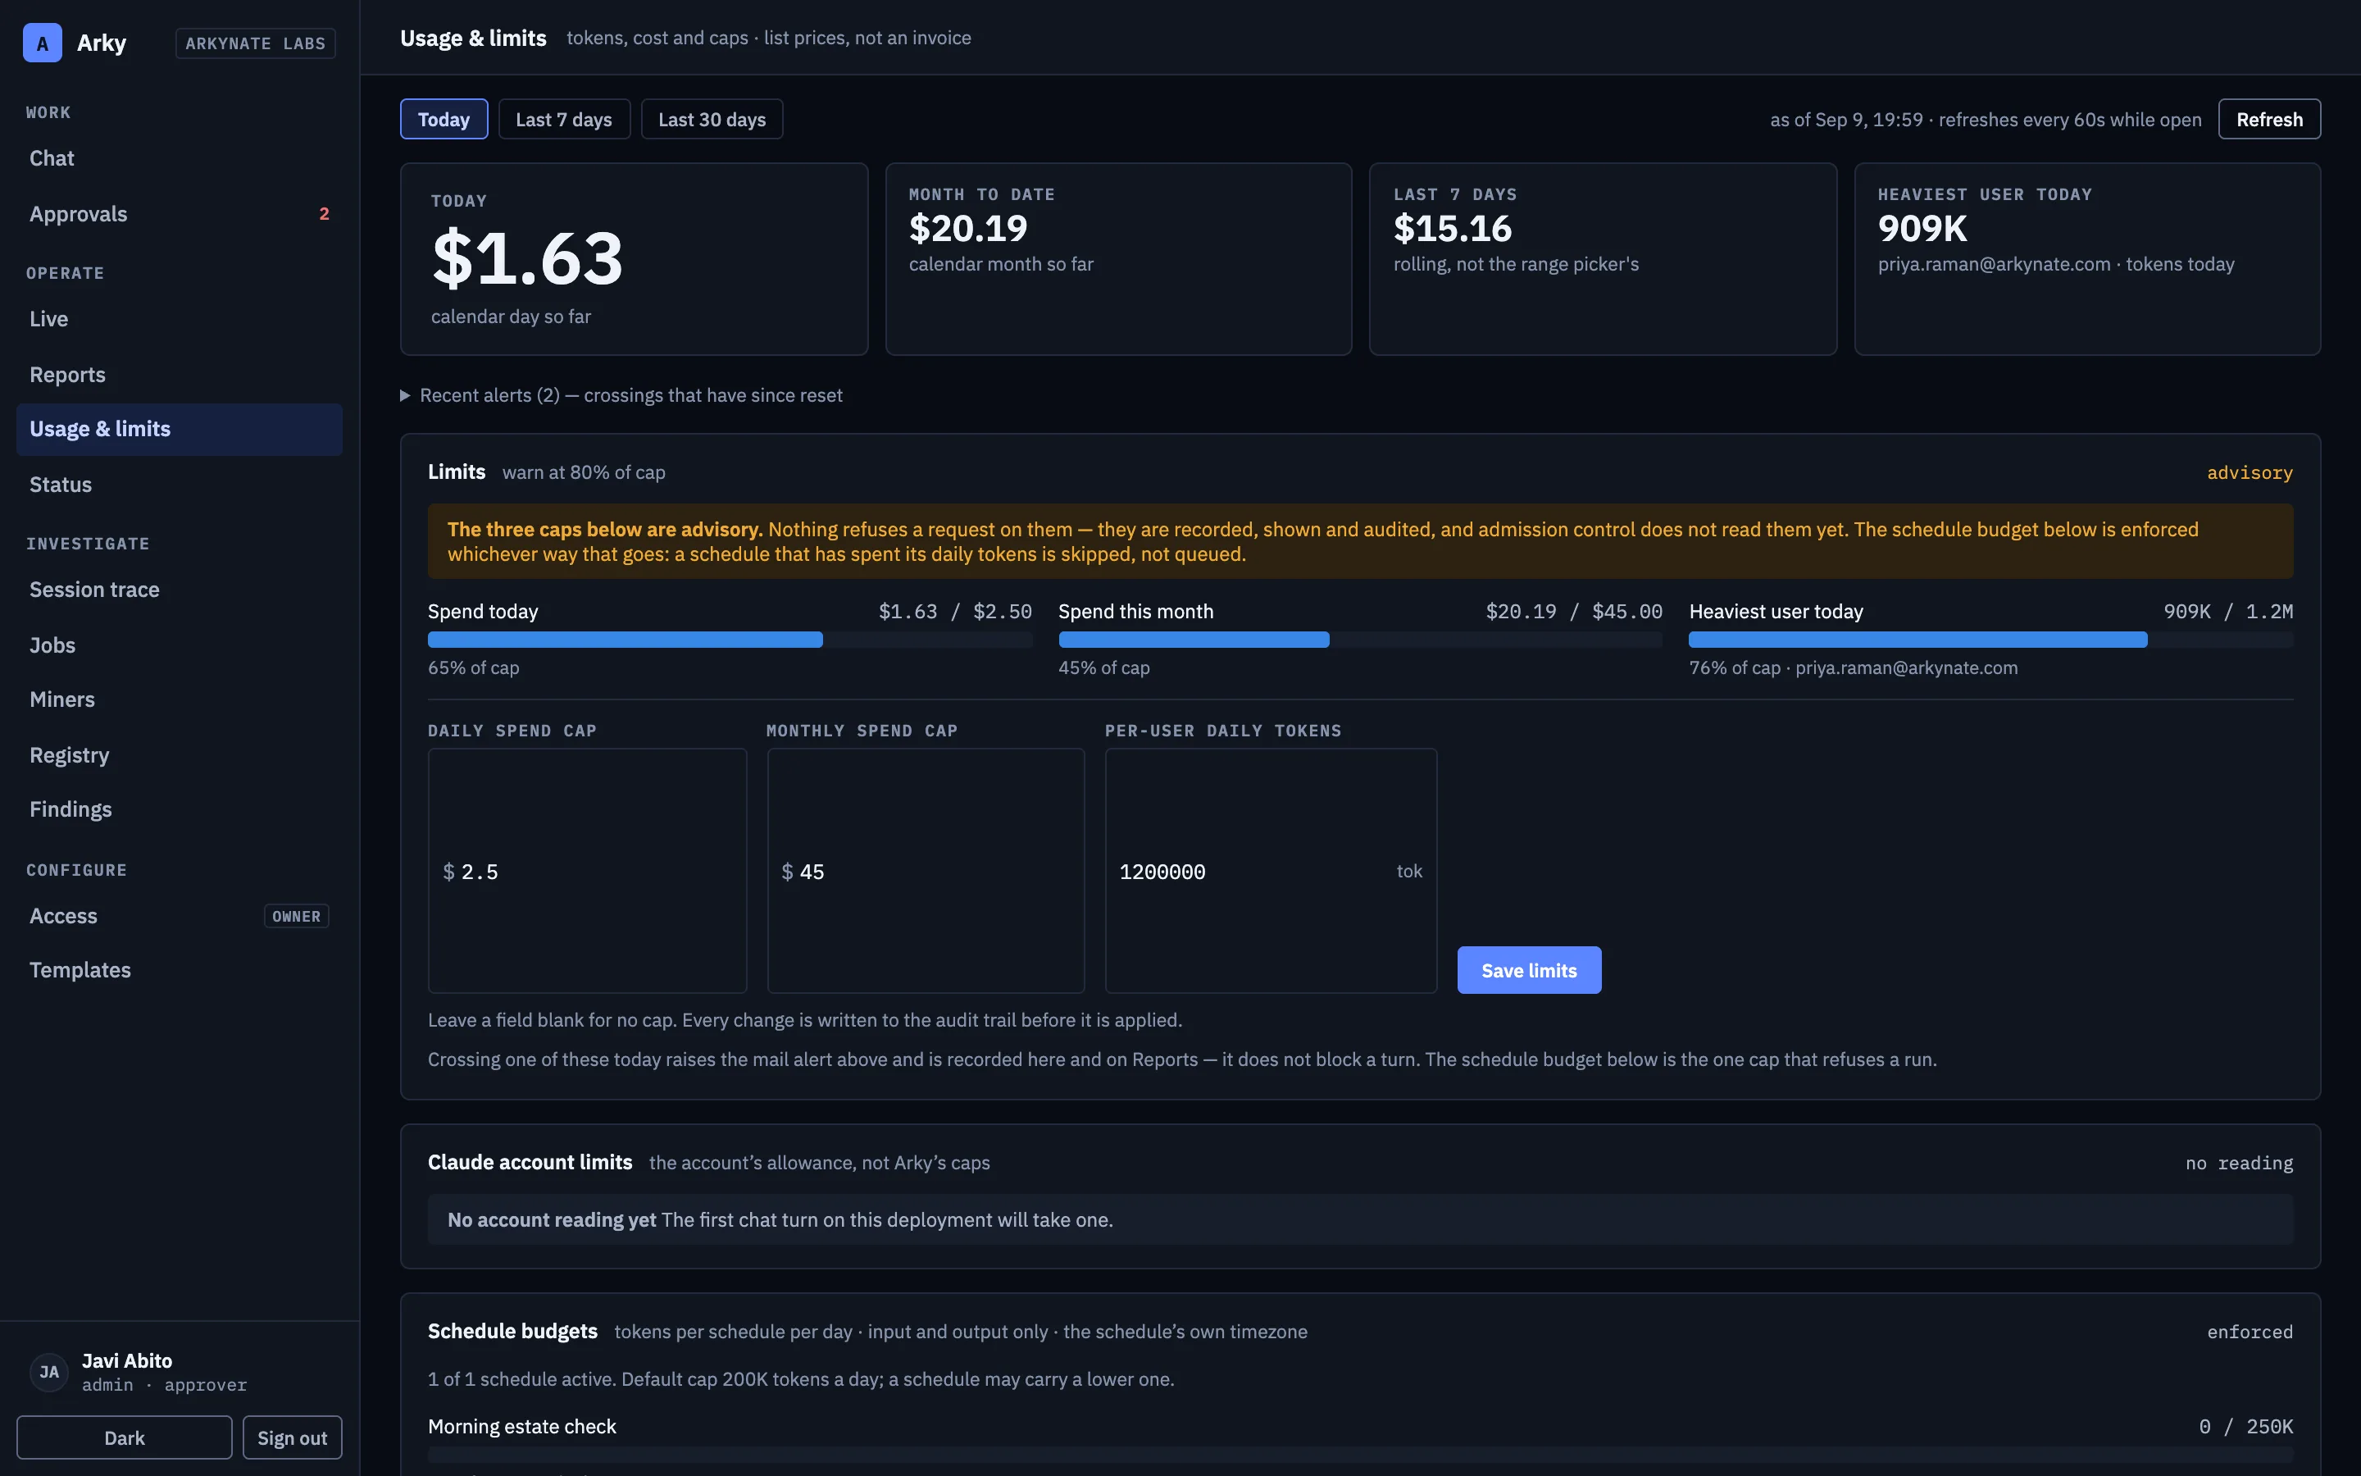This screenshot has width=2361, height=1476.
Task: Click the enforced label in Schedule budgets
Action: (2250, 1332)
